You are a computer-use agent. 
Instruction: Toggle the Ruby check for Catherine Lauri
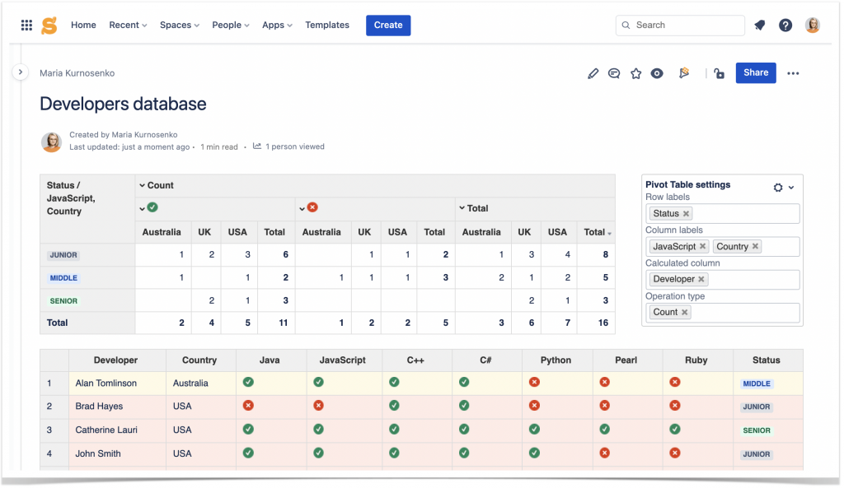tap(696, 430)
